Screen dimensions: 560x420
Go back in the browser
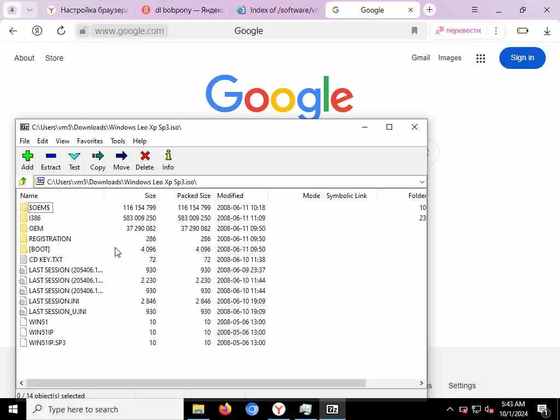(x=13, y=31)
